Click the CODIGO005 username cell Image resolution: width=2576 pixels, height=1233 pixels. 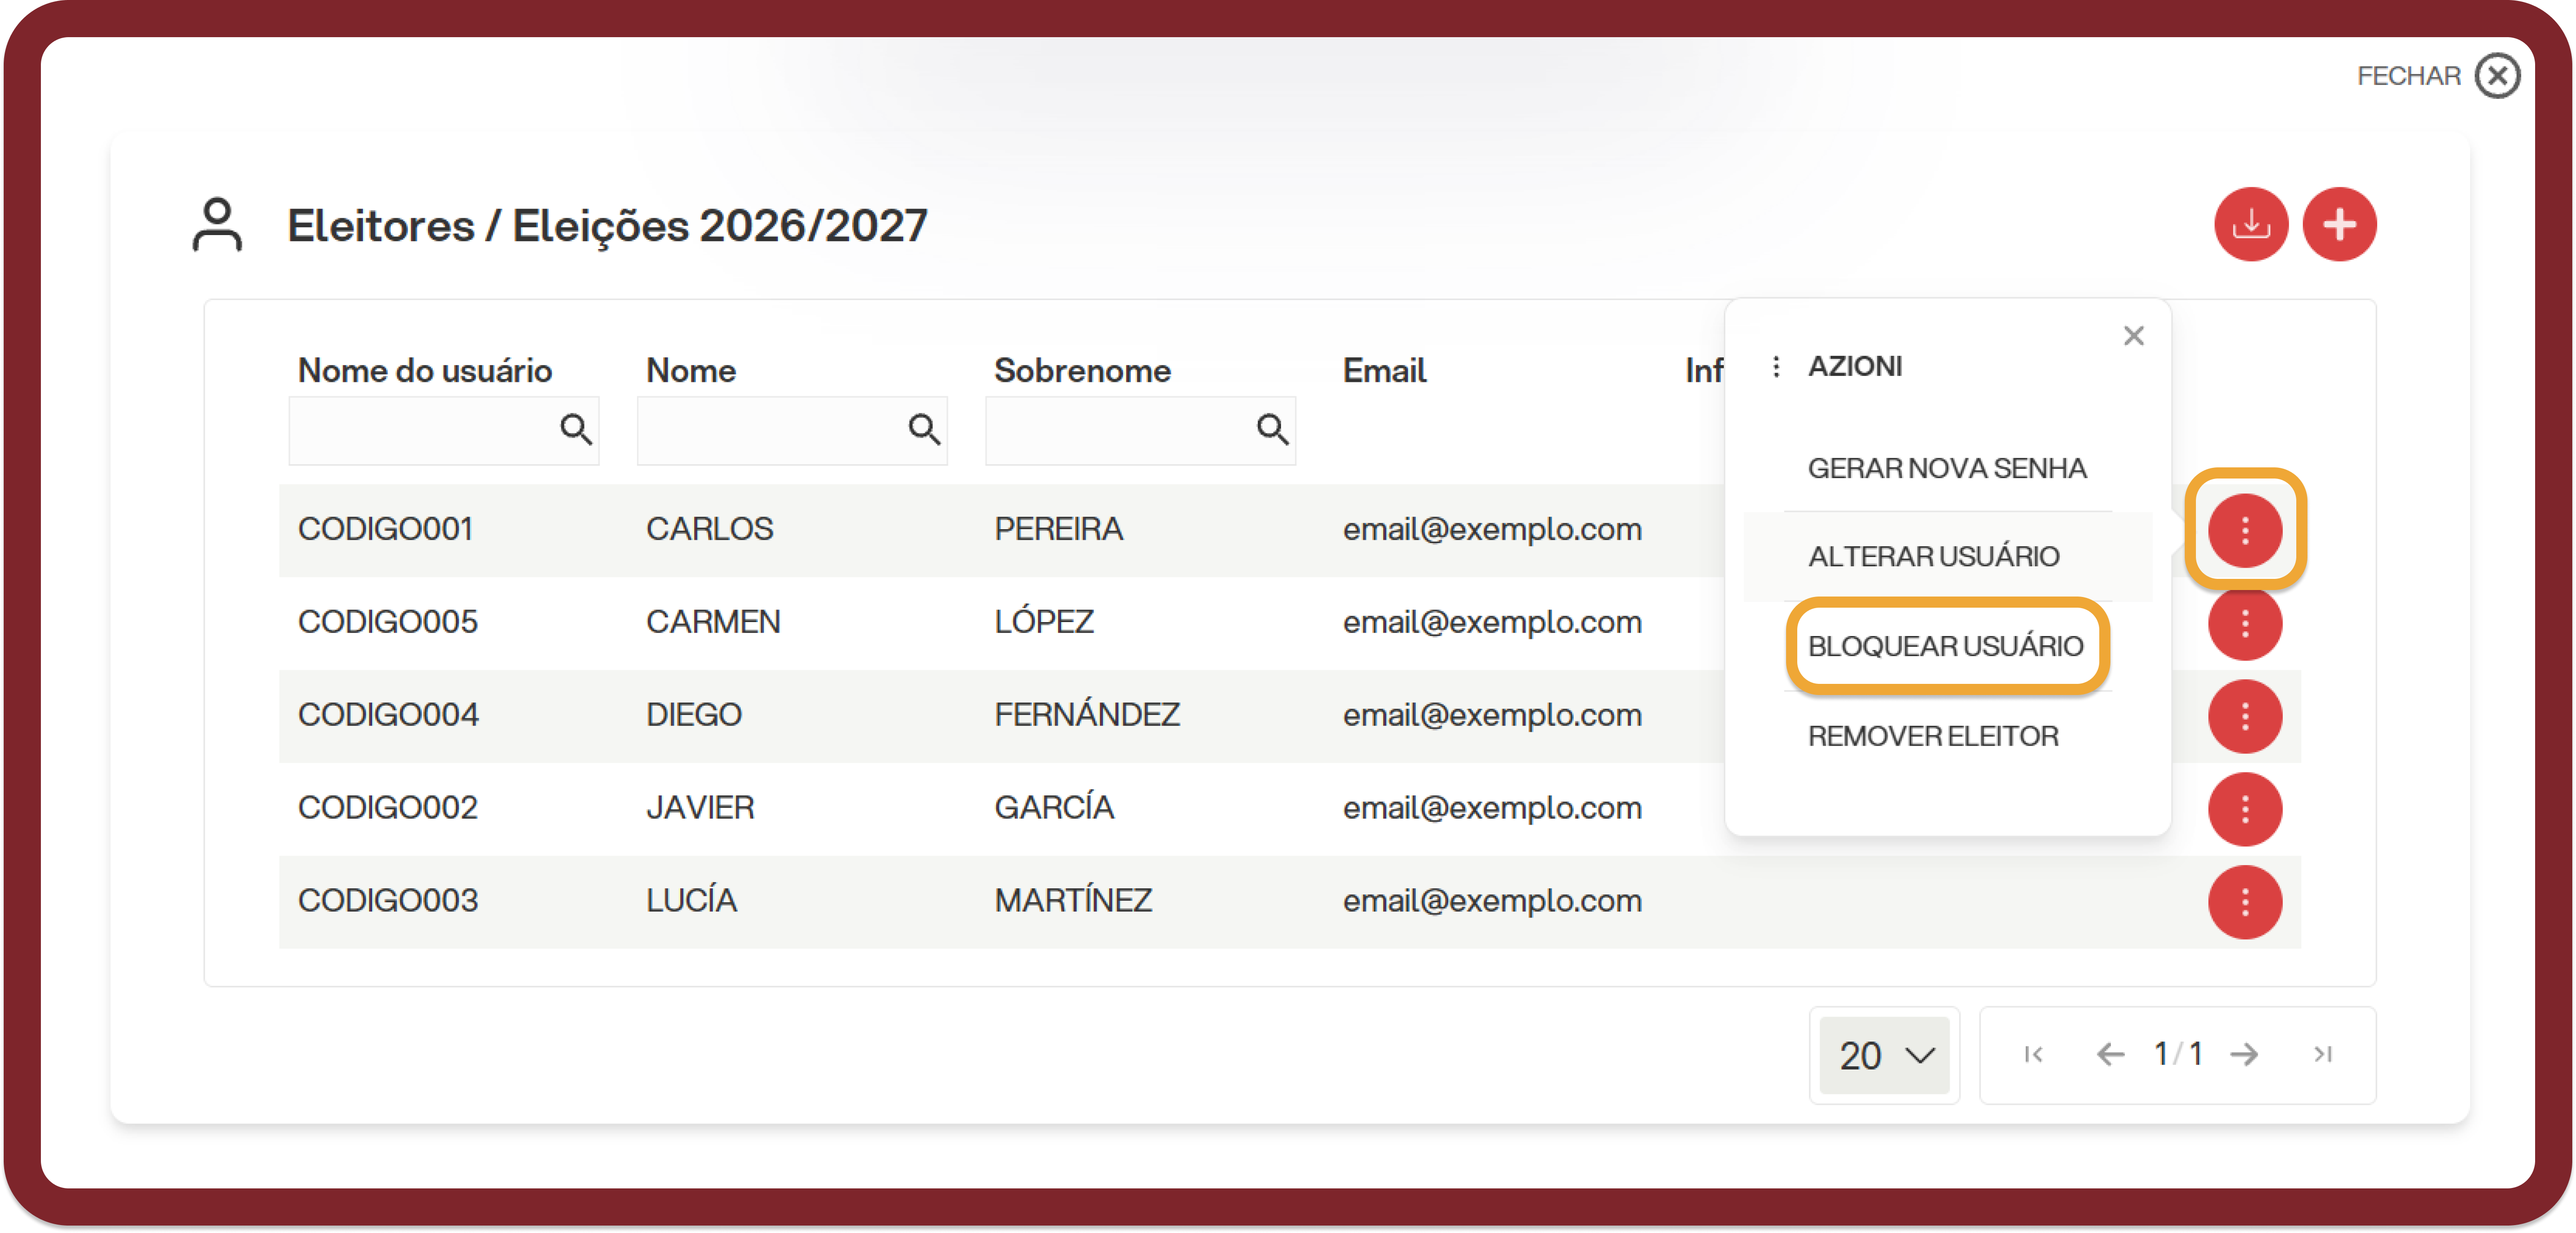click(388, 622)
